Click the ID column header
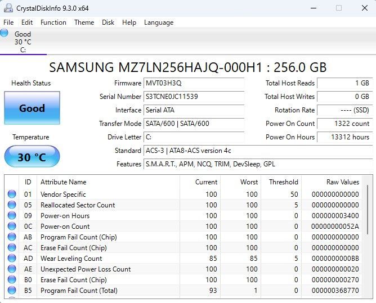The image size is (376, 303). (x=28, y=182)
